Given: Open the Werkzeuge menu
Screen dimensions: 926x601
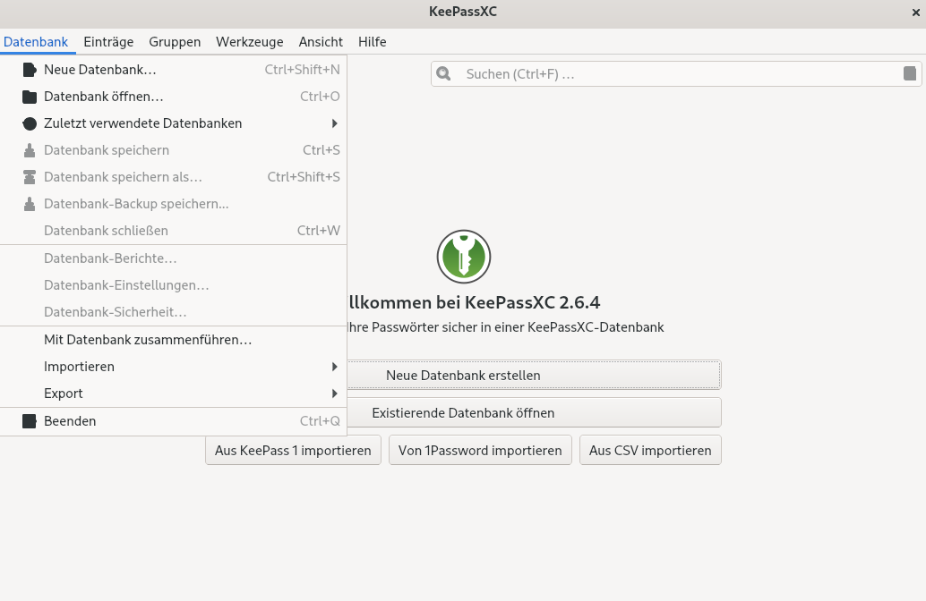Looking at the screenshot, I should [x=250, y=42].
